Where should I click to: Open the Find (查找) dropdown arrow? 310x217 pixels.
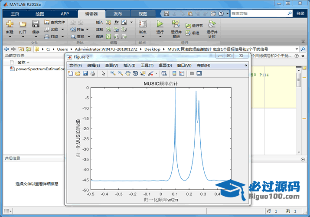(89, 36)
